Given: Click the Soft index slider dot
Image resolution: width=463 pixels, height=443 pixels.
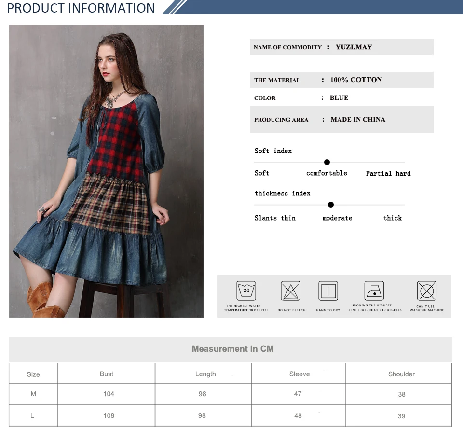Looking at the screenshot, I should tap(327, 162).
